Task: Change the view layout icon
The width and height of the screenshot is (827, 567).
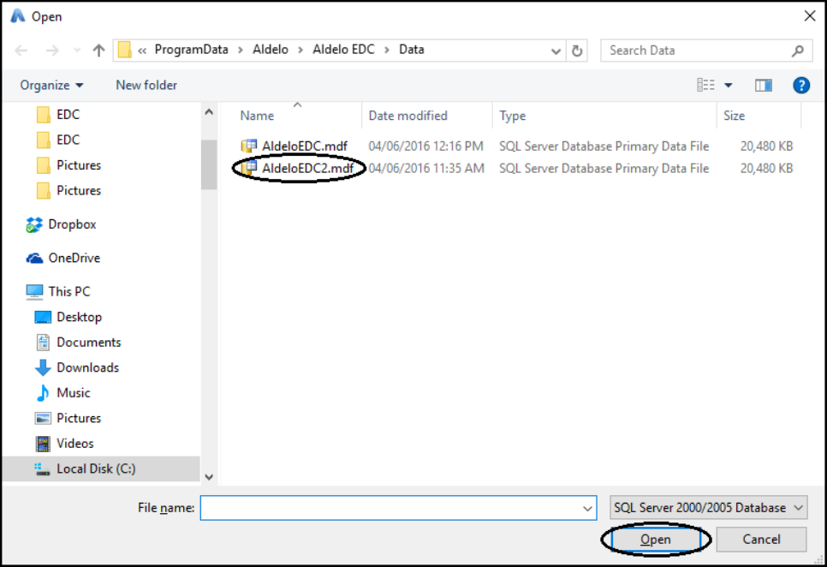Action: (705, 85)
